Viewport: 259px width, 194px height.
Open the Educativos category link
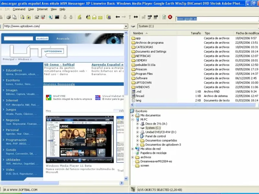(14, 70)
